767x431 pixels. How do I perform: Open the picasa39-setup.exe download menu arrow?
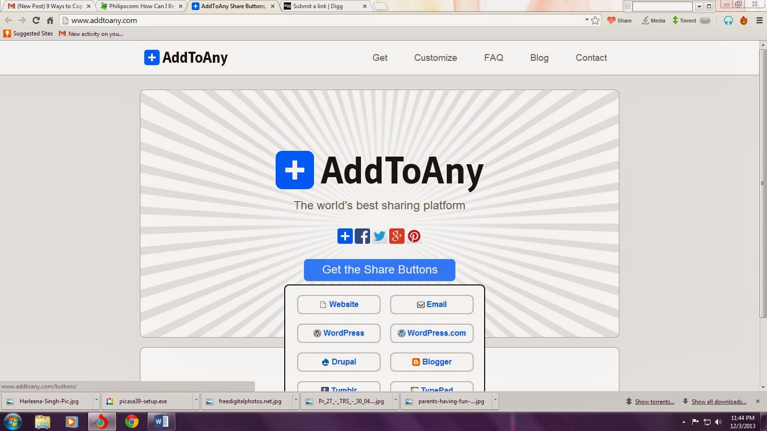[x=196, y=401]
